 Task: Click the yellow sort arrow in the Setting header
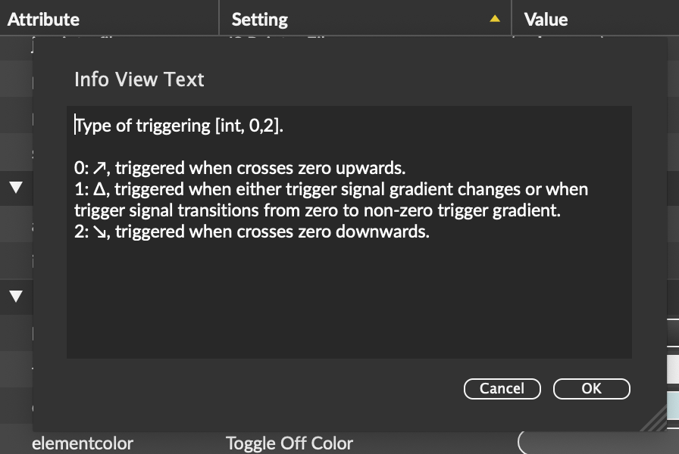click(x=495, y=19)
